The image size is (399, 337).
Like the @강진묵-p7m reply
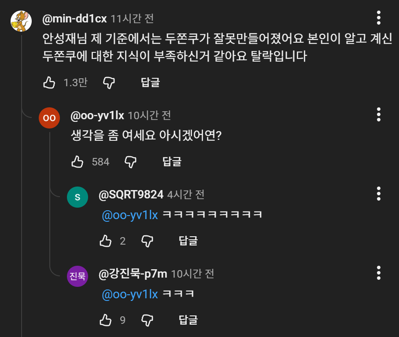click(x=106, y=320)
